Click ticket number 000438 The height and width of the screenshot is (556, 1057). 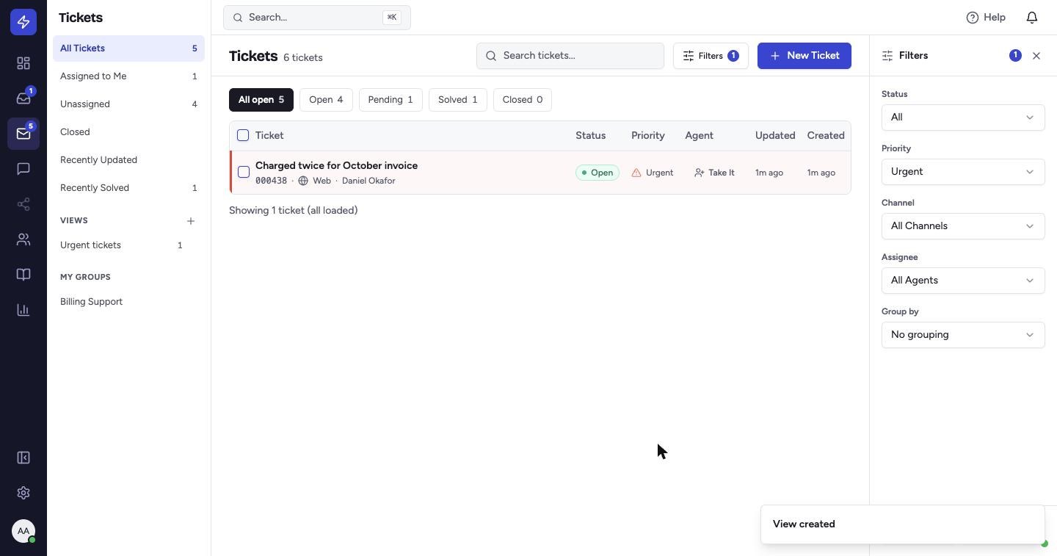tap(271, 181)
